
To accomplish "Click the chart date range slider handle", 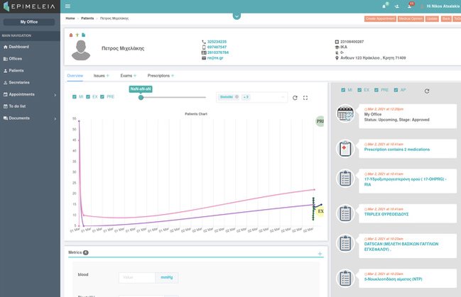I will (141, 97).
